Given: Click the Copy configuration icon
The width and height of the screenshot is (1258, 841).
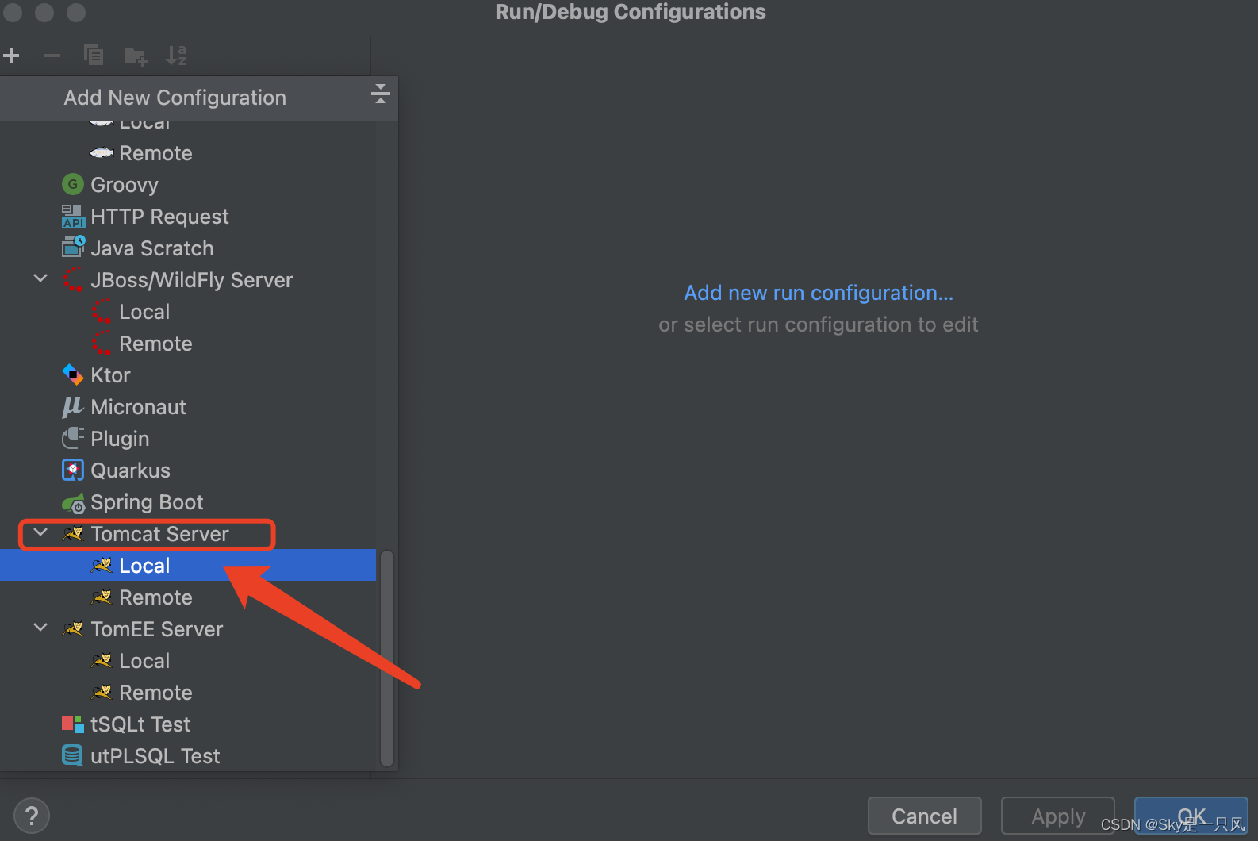Looking at the screenshot, I should click(94, 56).
